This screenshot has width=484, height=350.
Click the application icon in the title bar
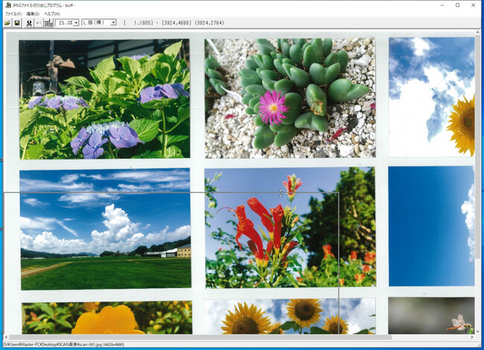[7, 5]
